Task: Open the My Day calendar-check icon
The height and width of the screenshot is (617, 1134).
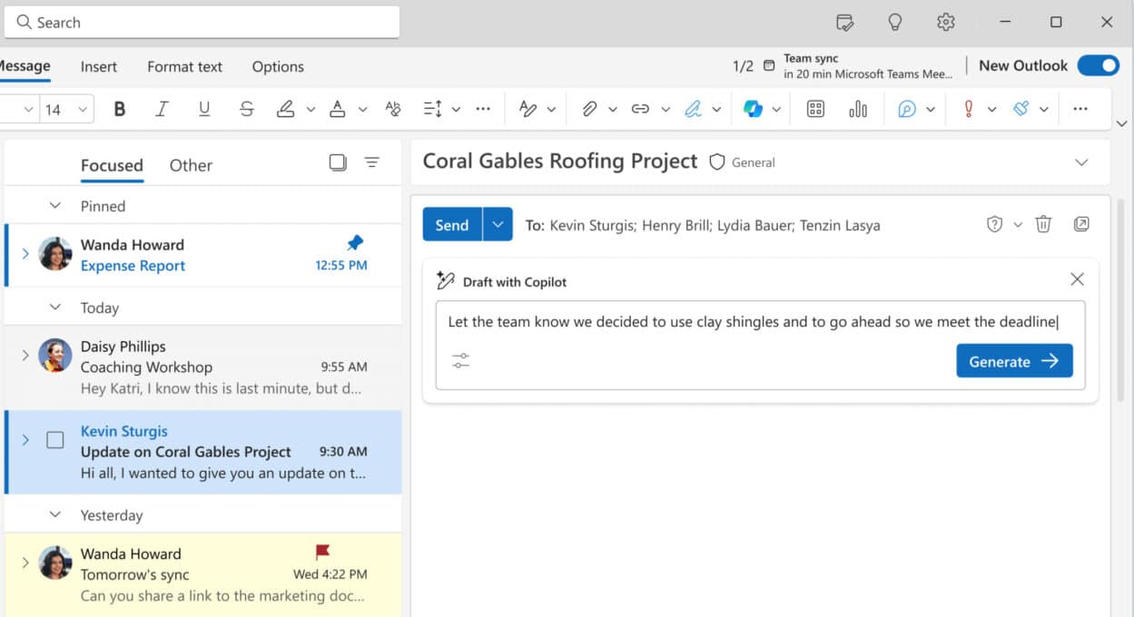Action: click(844, 22)
